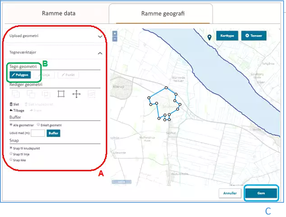Choose the Punkt draw tool
Image resolution: width=286 pixels, height=217 pixels.
pyautogui.click(x=69, y=75)
